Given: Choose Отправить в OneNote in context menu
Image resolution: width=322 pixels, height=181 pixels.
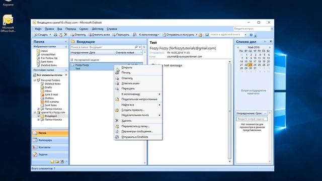Looking at the screenshot, I should [x=138, y=137].
